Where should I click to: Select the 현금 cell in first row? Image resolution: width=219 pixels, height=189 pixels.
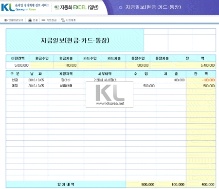pyautogui.click(x=15, y=80)
